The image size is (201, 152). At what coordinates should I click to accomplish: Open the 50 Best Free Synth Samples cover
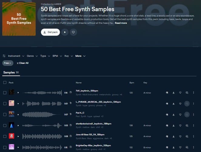pos(19,19)
